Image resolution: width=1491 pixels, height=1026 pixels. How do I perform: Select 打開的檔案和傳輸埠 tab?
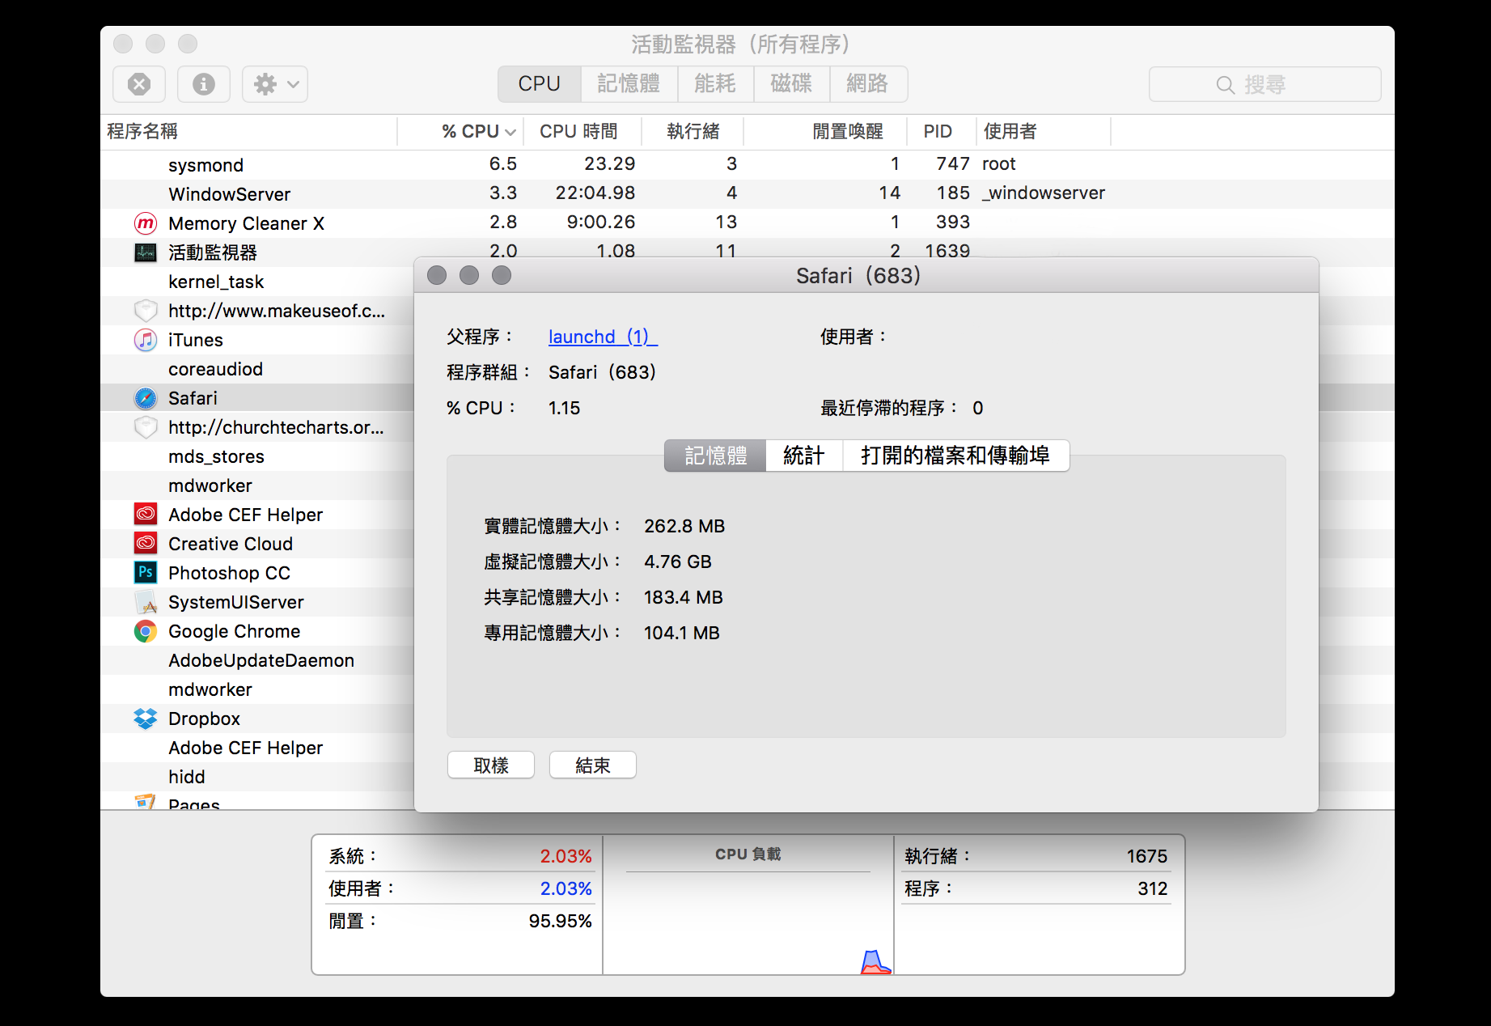tap(955, 456)
